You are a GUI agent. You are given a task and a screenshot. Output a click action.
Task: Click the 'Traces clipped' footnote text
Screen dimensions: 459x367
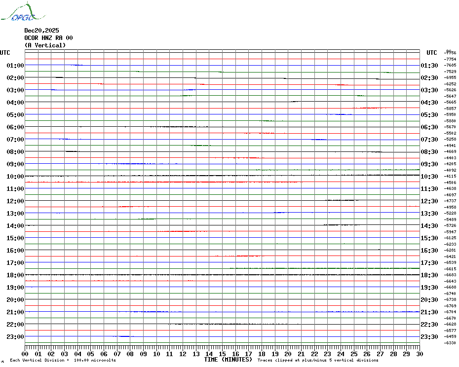click(318, 360)
